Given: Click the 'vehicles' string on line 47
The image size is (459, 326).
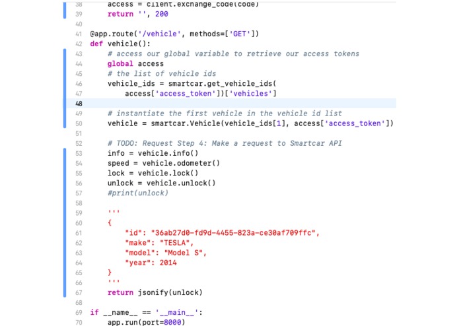Looking at the screenshot, I should 250,94.
